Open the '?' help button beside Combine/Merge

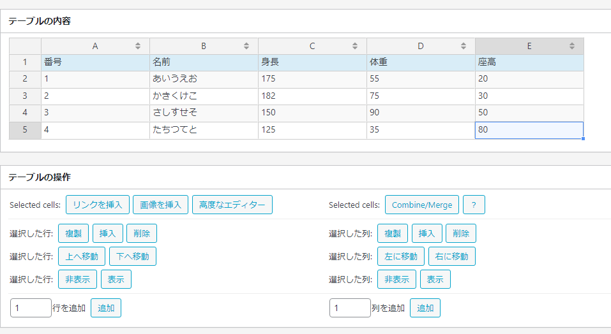click(474, 205)
